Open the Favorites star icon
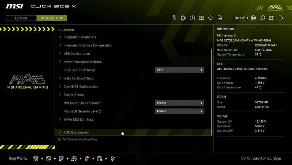 (x=211, y=18)
